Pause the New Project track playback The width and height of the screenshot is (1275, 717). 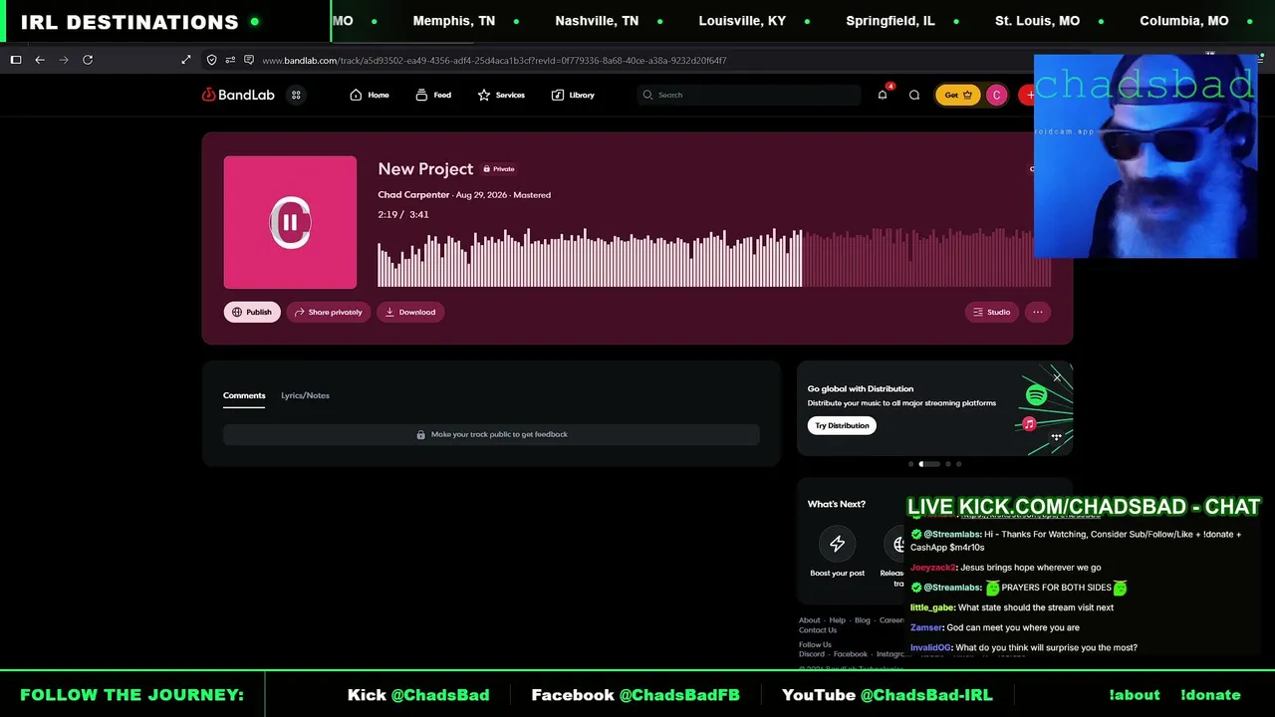pos(290,222)
